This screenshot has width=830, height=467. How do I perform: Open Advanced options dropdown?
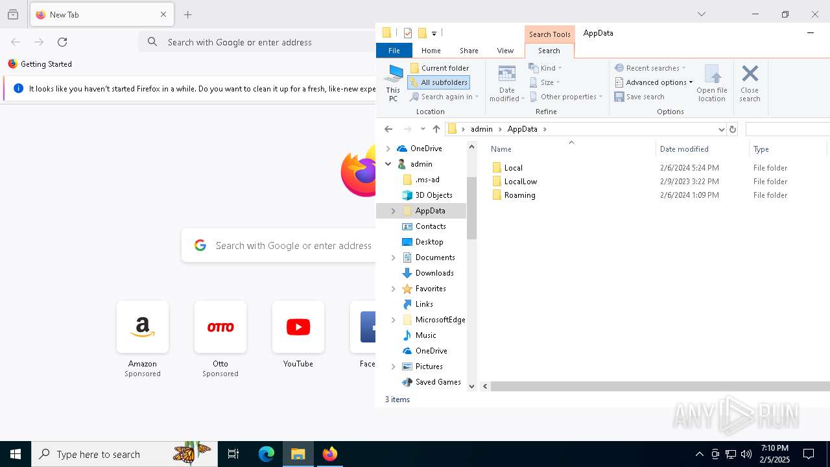tap(654, 82)
